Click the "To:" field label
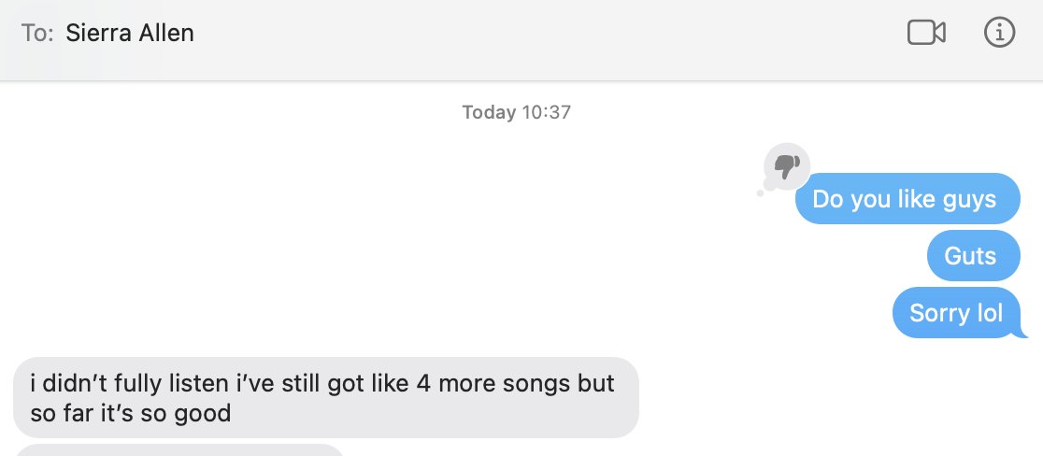 (x=37, y=33)
